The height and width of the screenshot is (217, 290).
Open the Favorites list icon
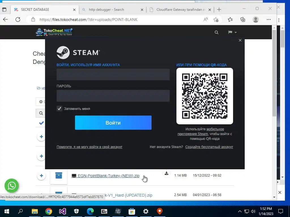tap(230, 19)
